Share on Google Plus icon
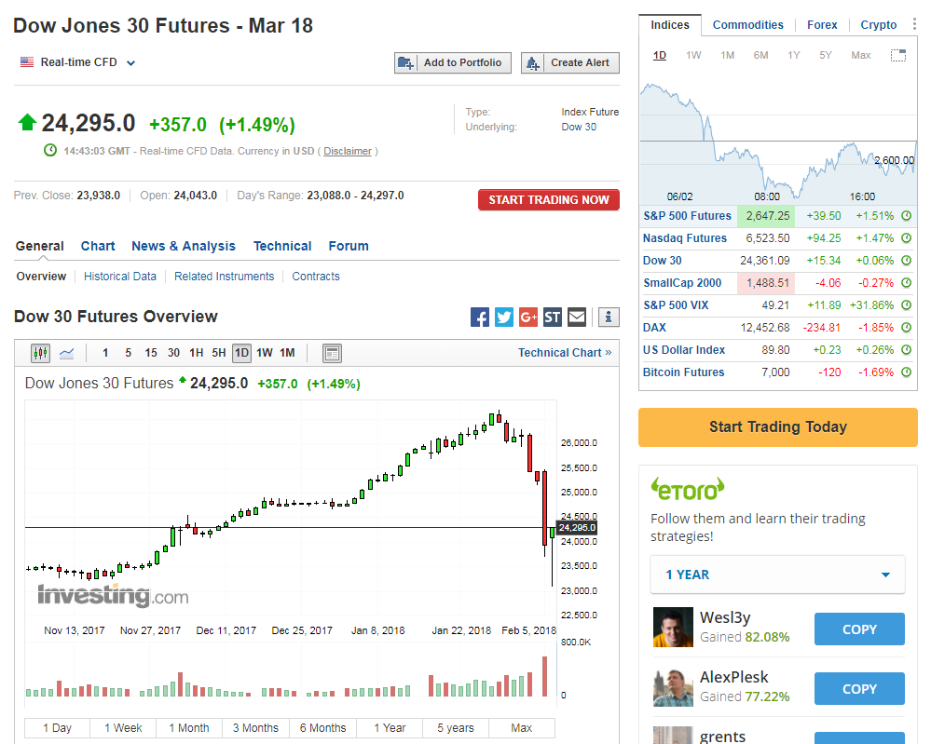The height and width of the screenshot is (744, 931). 528,317
